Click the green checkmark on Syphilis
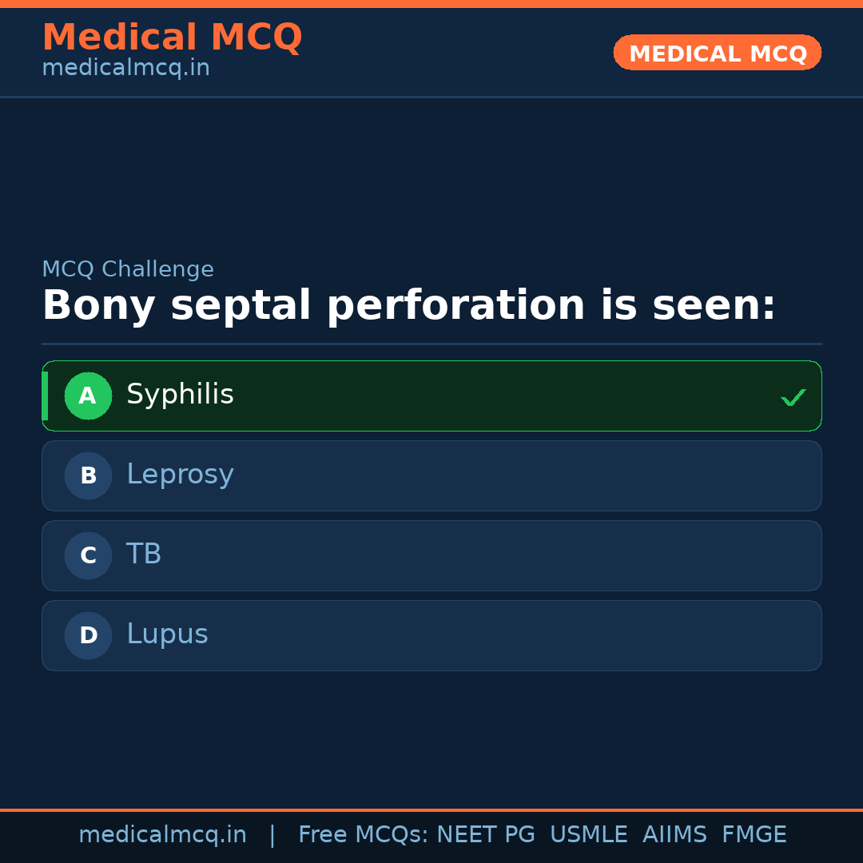 793,397
